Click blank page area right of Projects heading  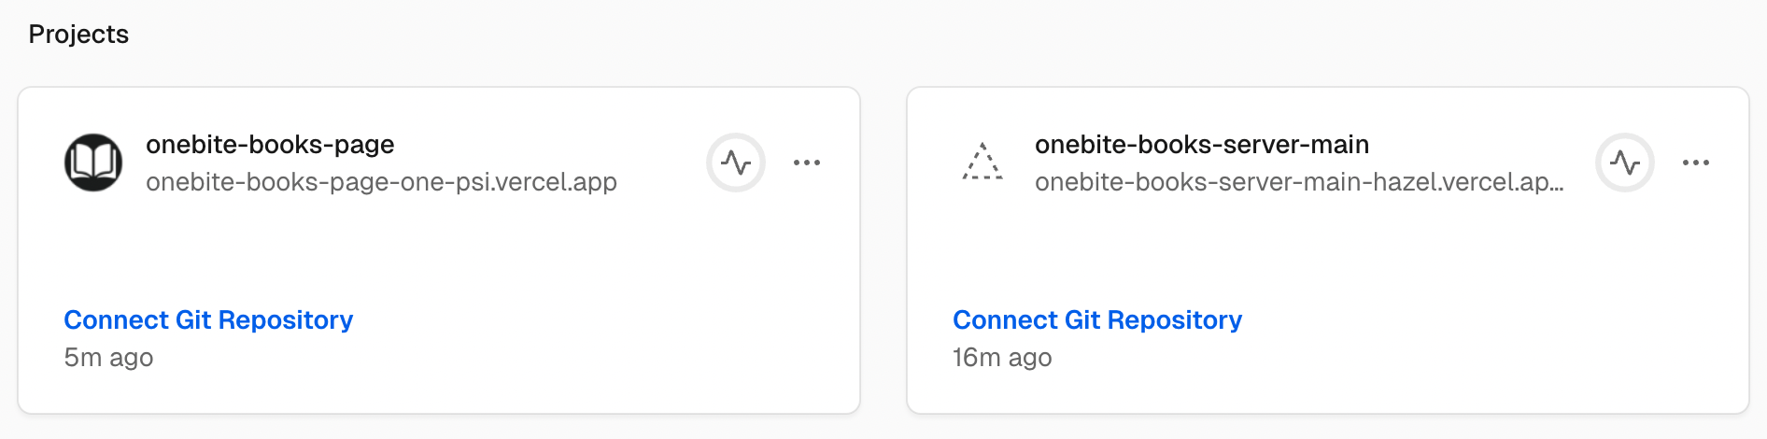(x=934, y=35)
